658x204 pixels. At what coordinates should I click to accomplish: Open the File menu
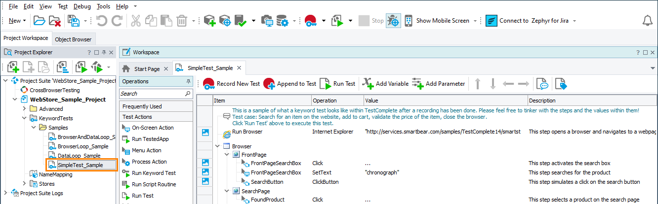tap(13, 6)
